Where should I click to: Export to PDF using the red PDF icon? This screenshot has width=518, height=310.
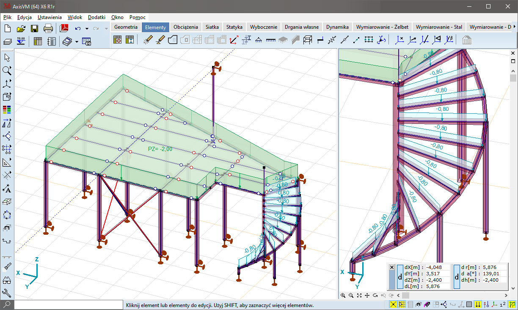point(64,28)
